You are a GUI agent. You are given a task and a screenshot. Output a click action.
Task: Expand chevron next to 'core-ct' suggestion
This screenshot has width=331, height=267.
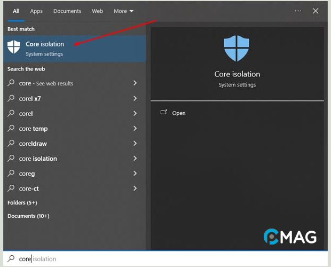click(x=135, y=189)
